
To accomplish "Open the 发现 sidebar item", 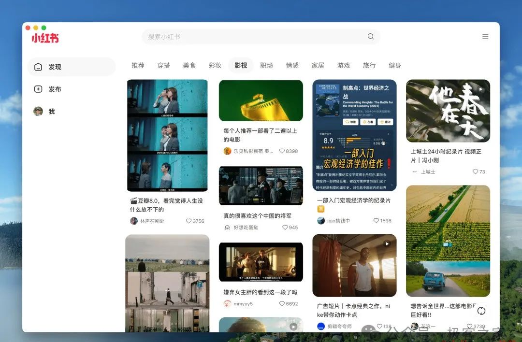I will [x=71, y=67].
